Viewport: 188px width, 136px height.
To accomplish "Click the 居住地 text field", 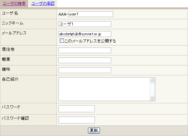I will [85, 50].
